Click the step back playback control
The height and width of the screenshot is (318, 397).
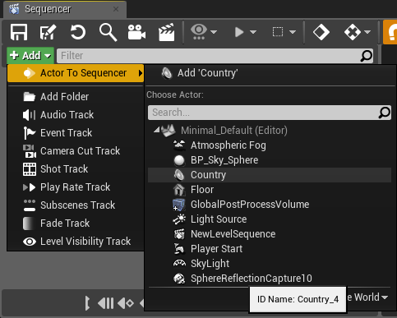coord(105,303)
